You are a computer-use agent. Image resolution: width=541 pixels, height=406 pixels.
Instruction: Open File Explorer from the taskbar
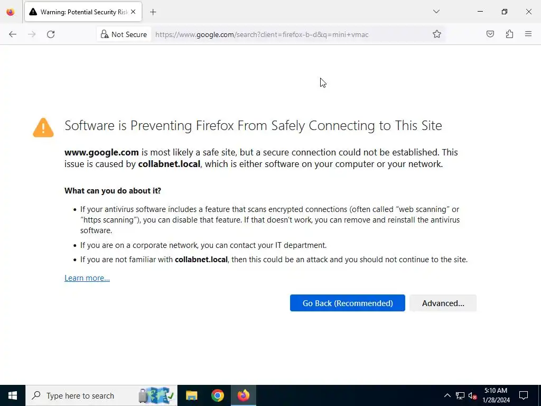point(192,395)
